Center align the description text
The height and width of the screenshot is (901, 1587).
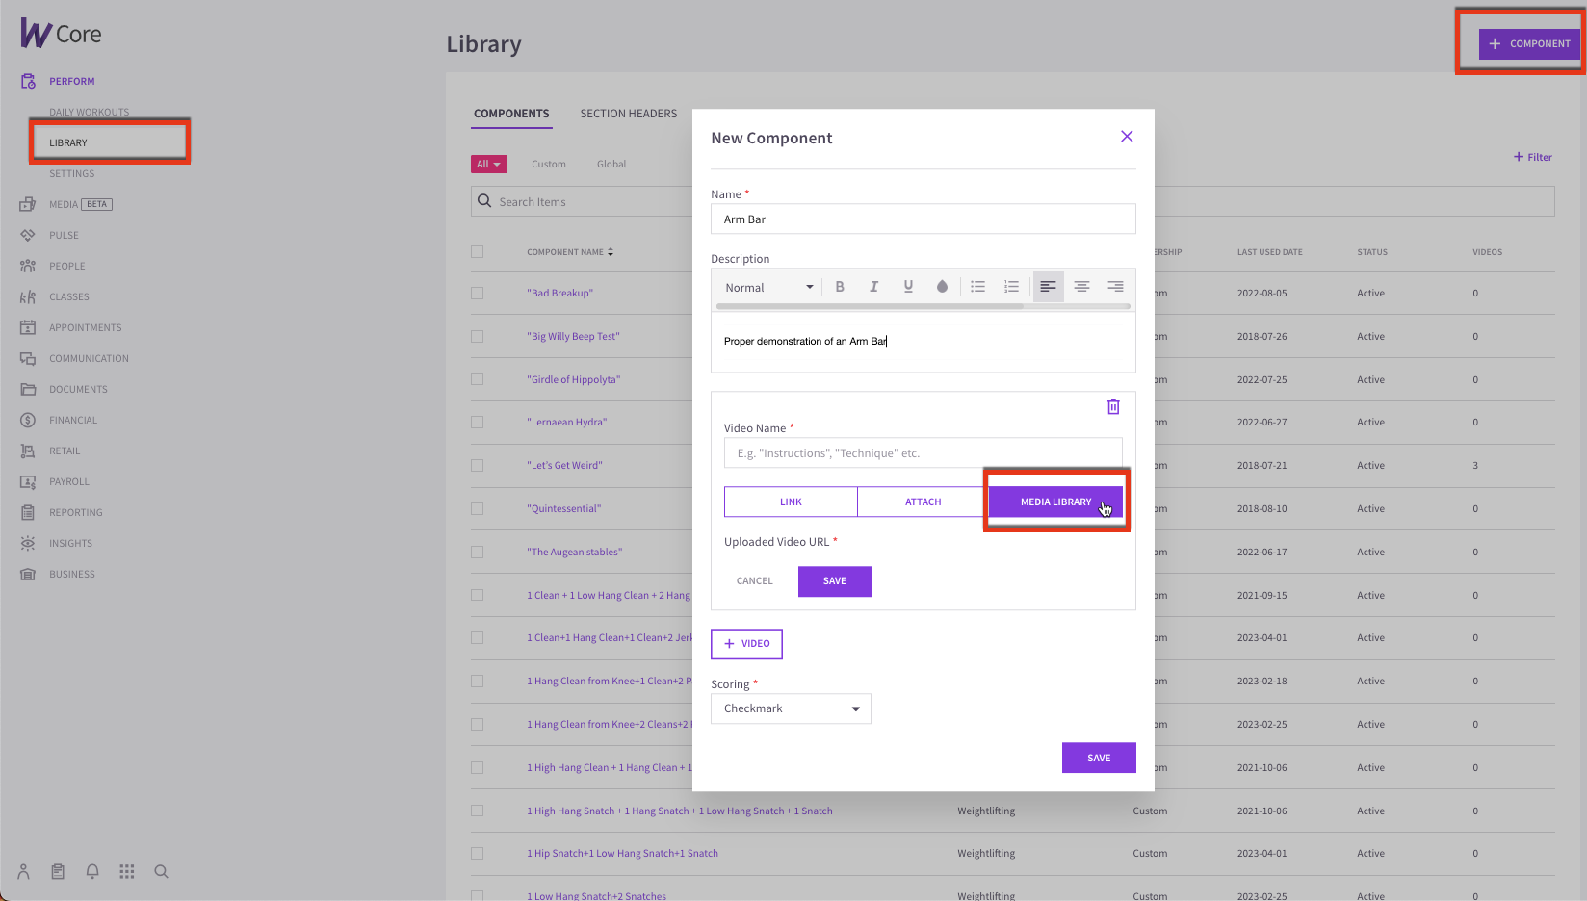(x=1081, y=286)
